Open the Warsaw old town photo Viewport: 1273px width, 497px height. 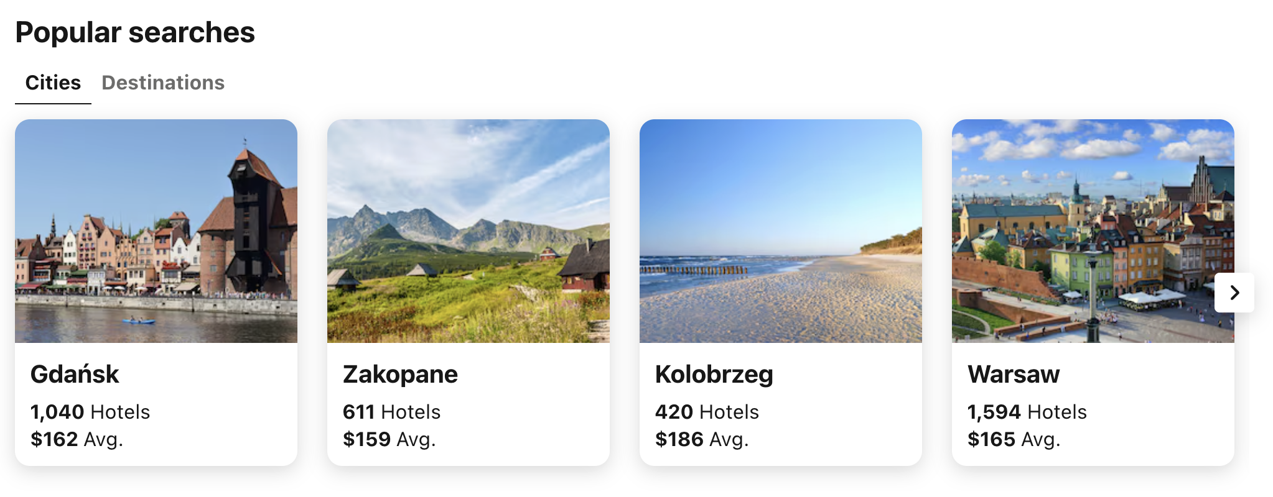pos(1083,231)
